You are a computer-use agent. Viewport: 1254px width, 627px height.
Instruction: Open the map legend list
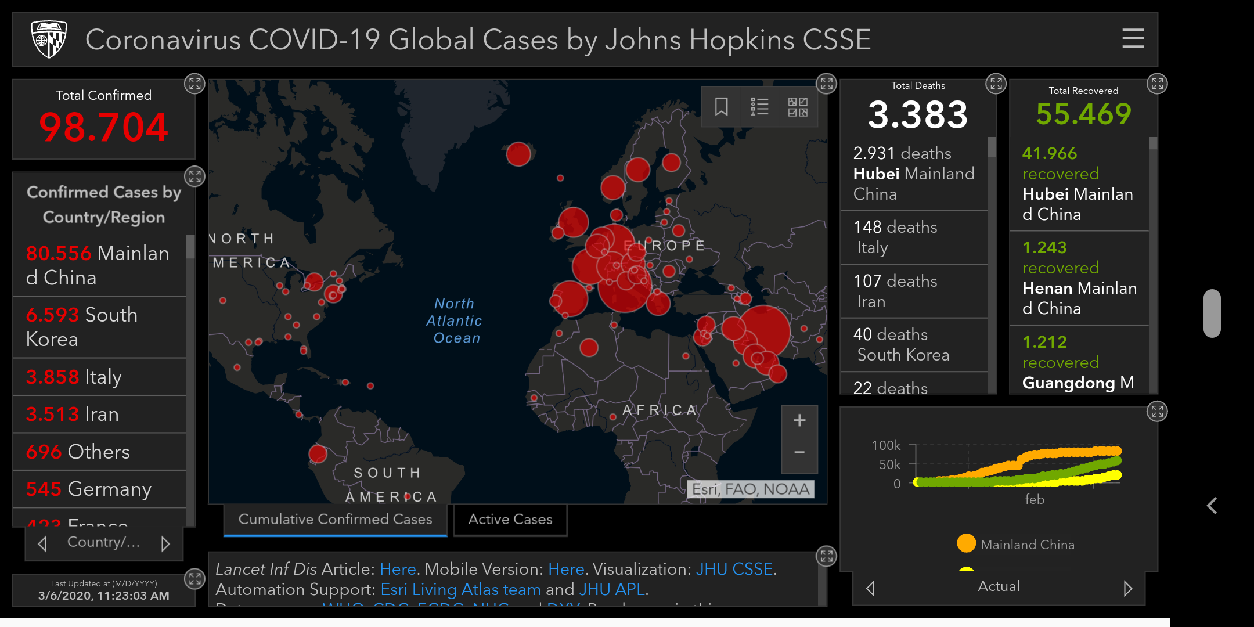click(759, 107)
